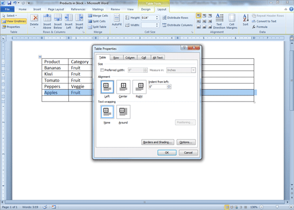Click the table move handle
Viewport: 294px width, 210px height.
point(40,56)
